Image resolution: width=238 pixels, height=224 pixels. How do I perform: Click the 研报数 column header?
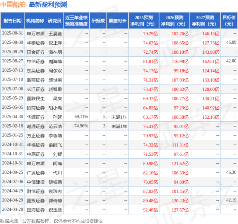(x=98, y=21)
